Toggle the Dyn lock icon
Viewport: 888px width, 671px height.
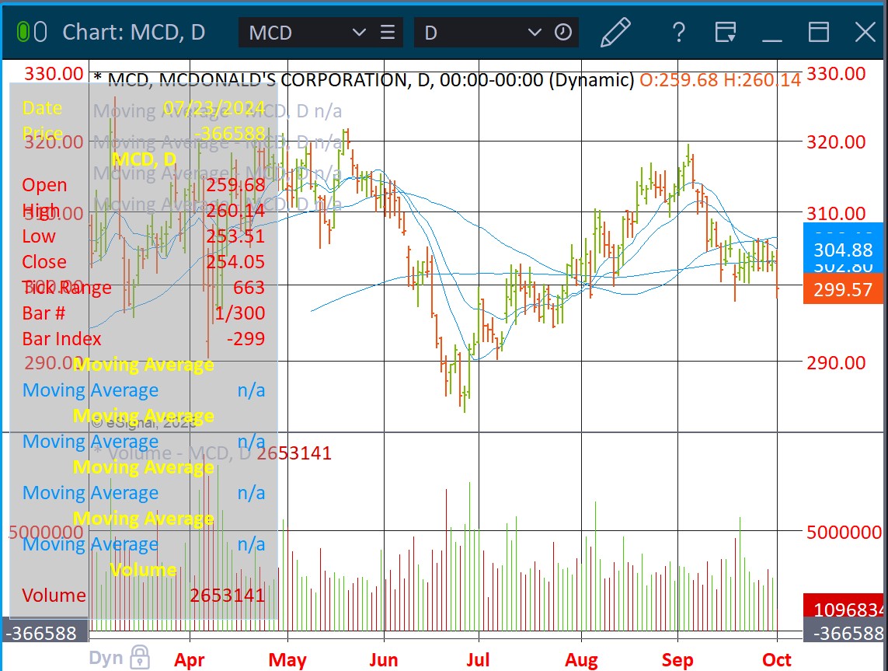[x=140, y=656]
